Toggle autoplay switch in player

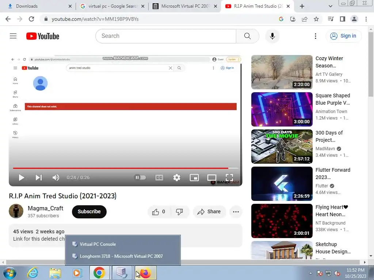(x=140, y=178)
